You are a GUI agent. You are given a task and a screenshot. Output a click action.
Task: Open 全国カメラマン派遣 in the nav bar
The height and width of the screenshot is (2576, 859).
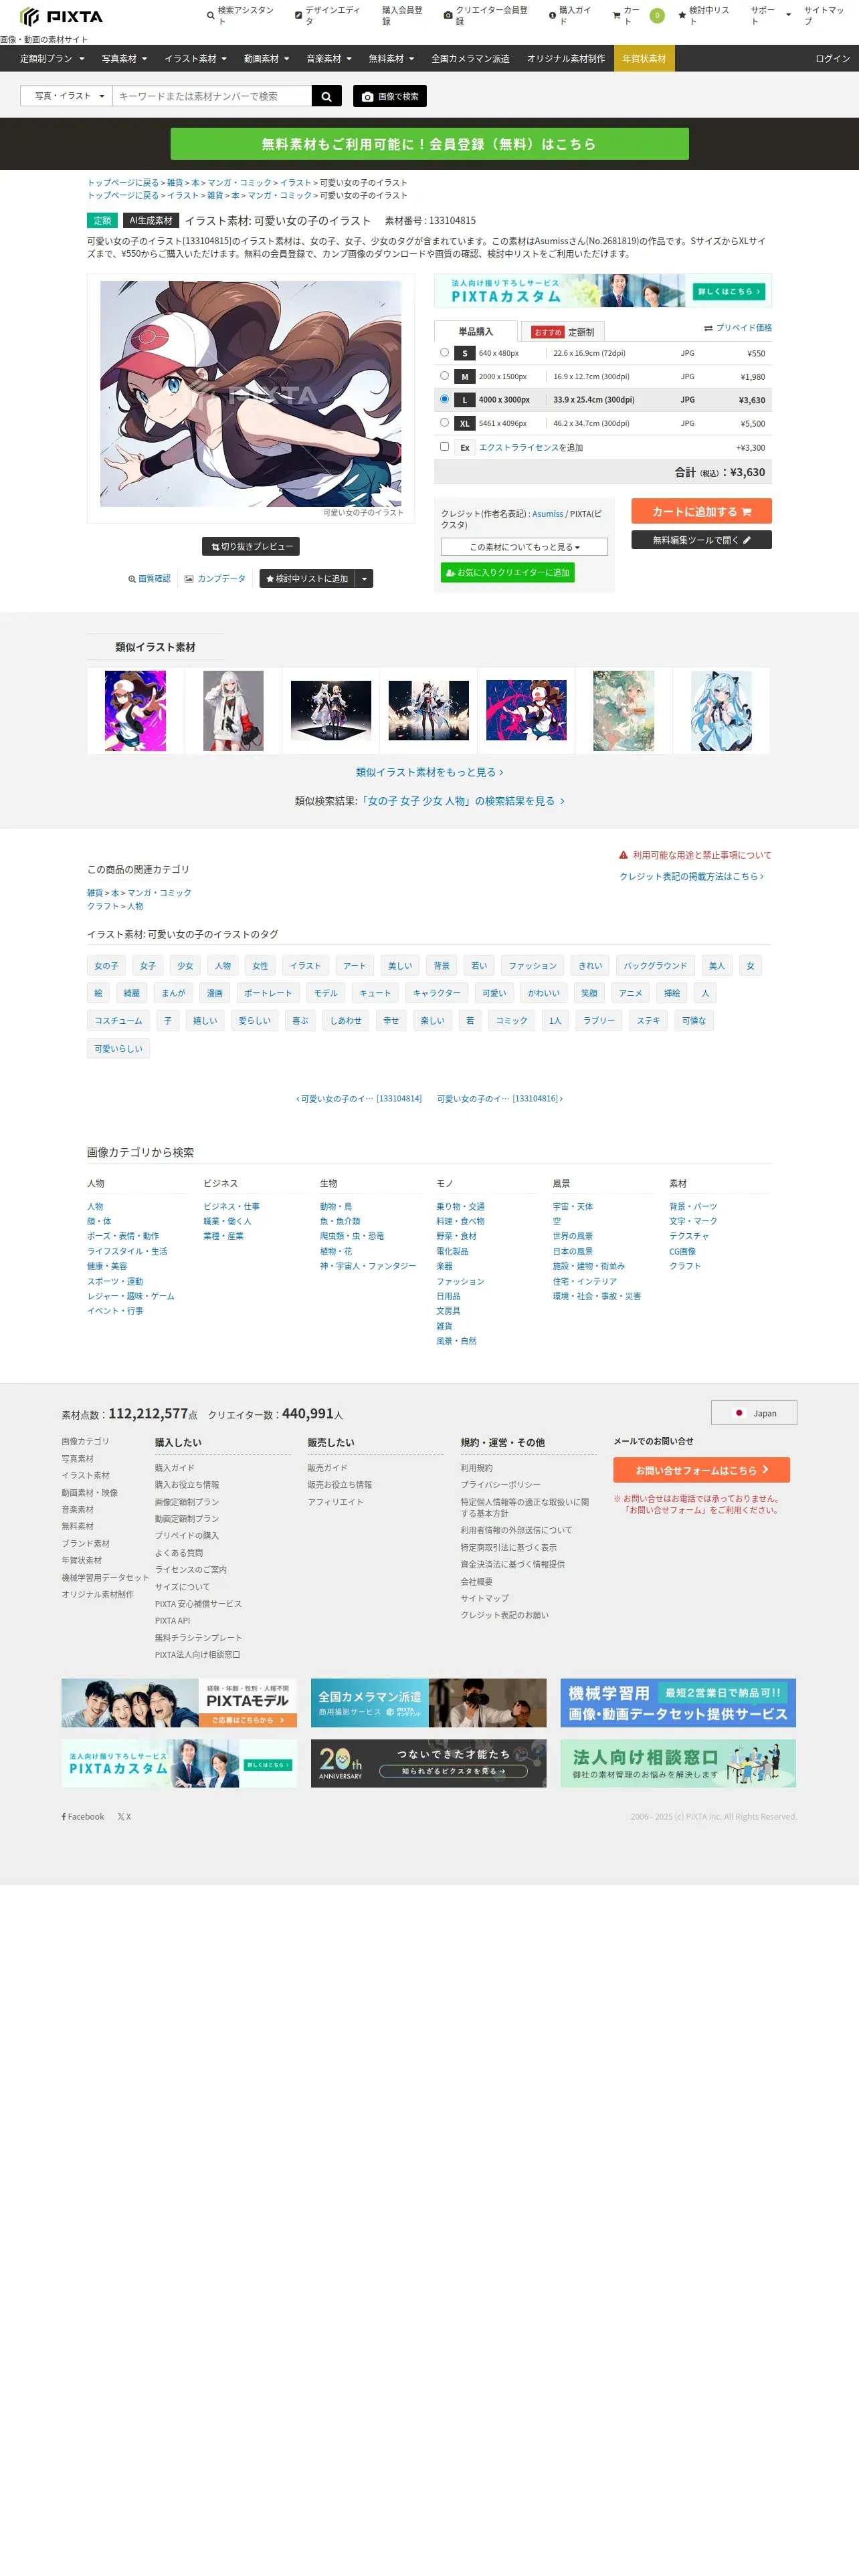470,59
